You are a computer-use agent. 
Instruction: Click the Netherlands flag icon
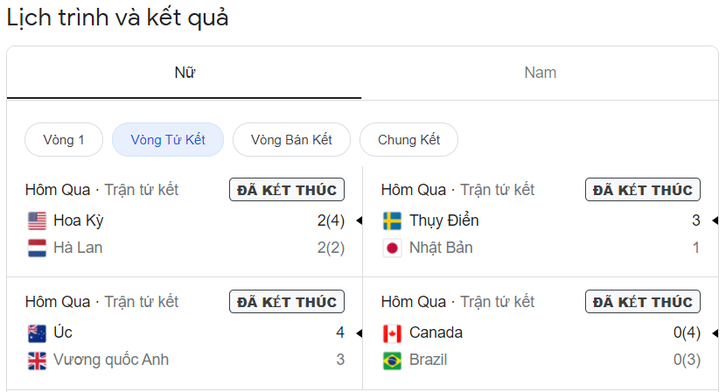[x=37, y=248]
